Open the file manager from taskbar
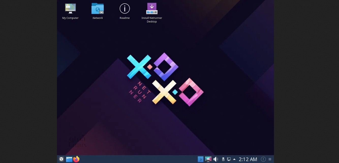Image resolution: width=339 pixels, height=163 pixels. pyautogui.click(x=69, y=159)
